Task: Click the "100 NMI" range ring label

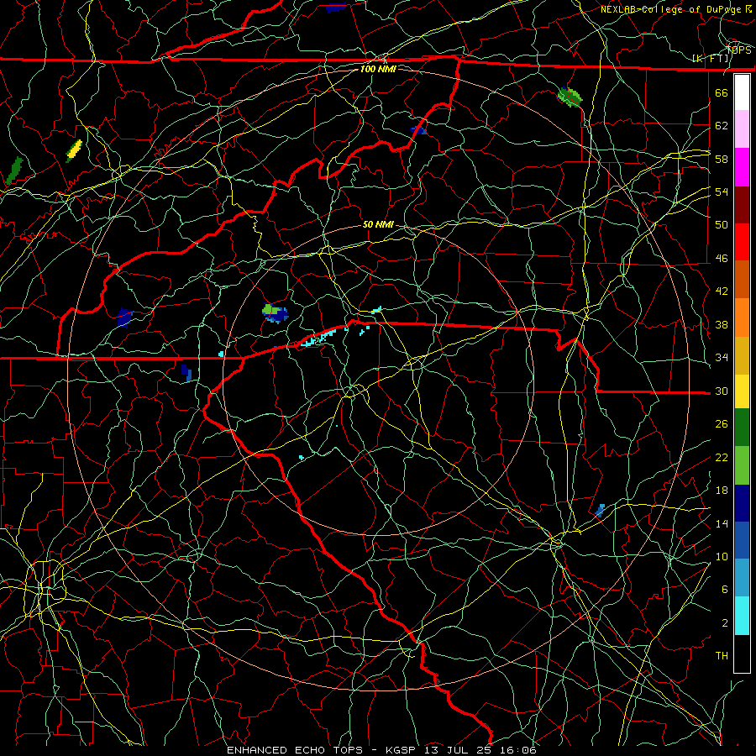Action: [378, 69]
